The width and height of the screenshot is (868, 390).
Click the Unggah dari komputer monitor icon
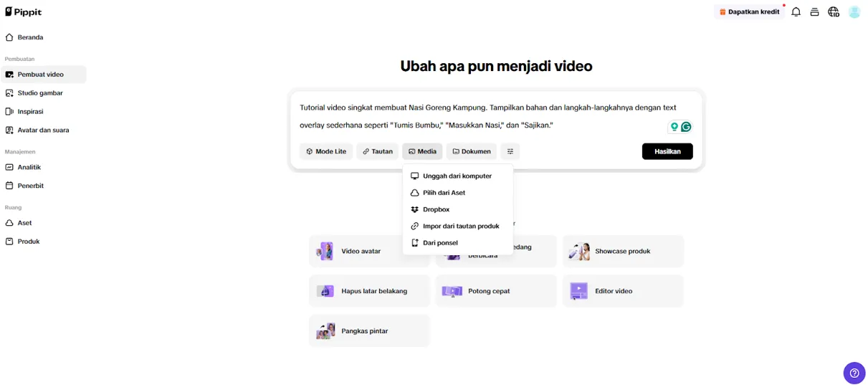click(x=414, y=176)
